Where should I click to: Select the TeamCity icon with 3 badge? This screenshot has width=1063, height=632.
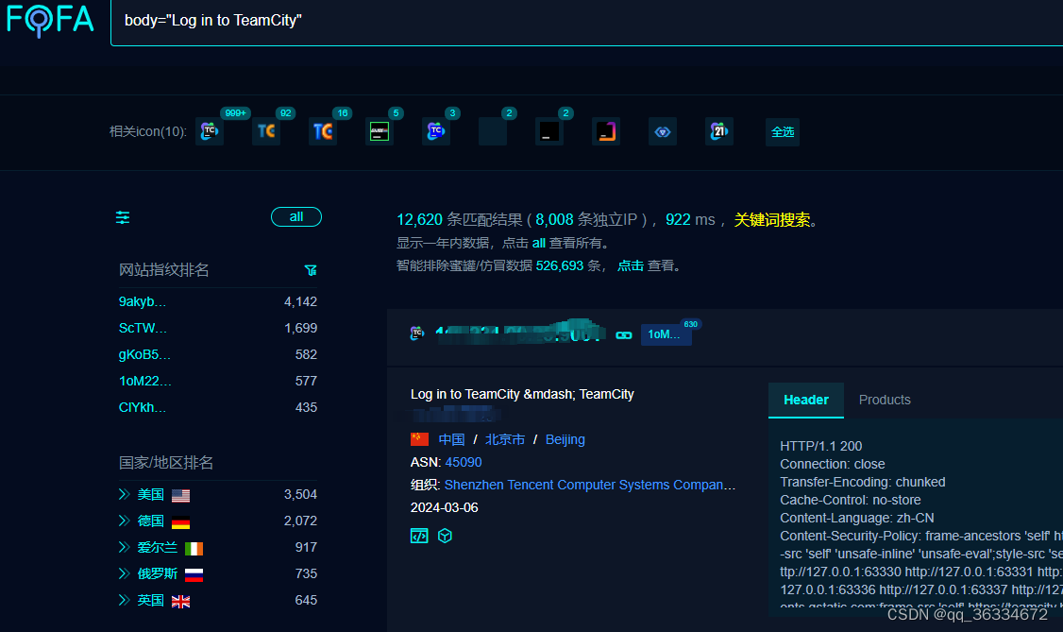point(436,131)
